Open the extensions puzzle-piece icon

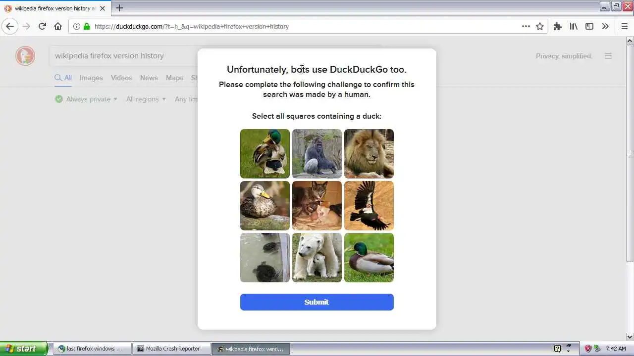point(558,26)
